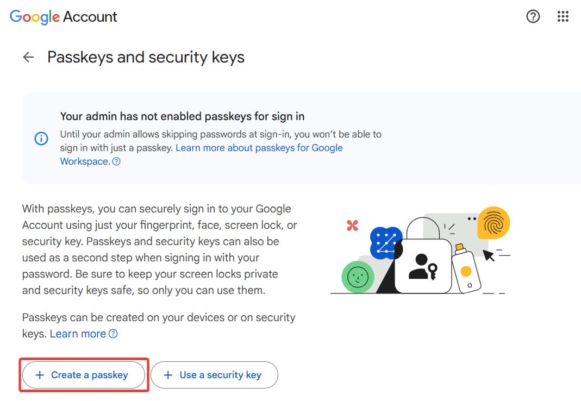Click the help question mark icon top right
Screen dimensions: 581x401
point(533,16)
